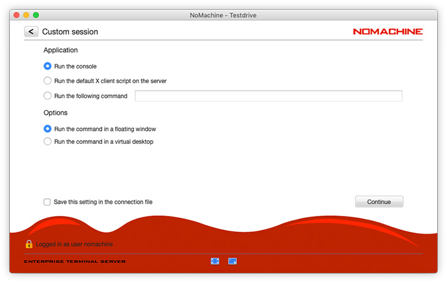This screenshot has height=282, width=447.
Task: Enable Save this setting in the connection file
Action: (x=47, y=202)
